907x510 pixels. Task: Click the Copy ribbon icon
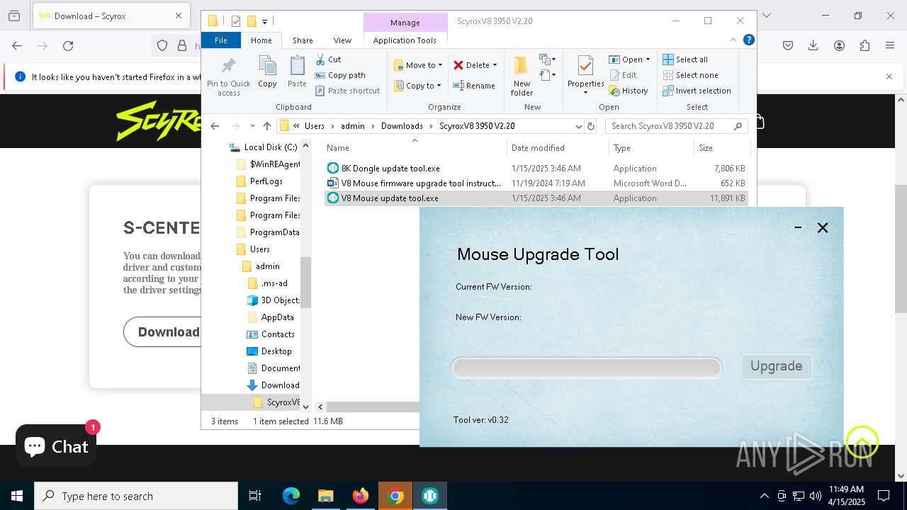267,72
